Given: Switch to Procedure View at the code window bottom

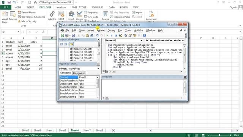Looking at the screenshot, I should pyautogui.click(x=104, y=72).
